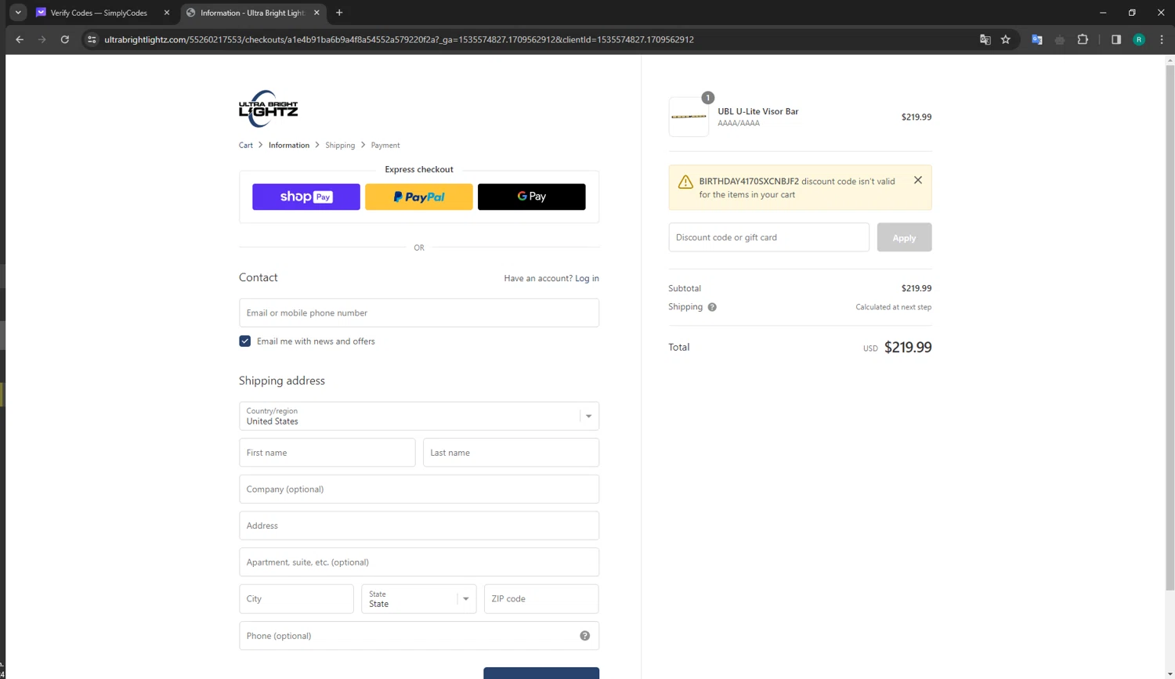1175x679 pixels.
Task: Click the Information breadcrumb step
Action: pyautogui.click(x=289, y=145)
